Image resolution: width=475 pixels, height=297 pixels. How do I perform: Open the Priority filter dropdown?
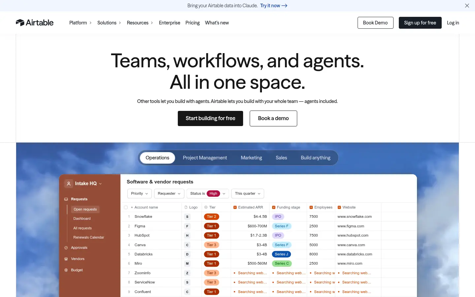[140, 194]
